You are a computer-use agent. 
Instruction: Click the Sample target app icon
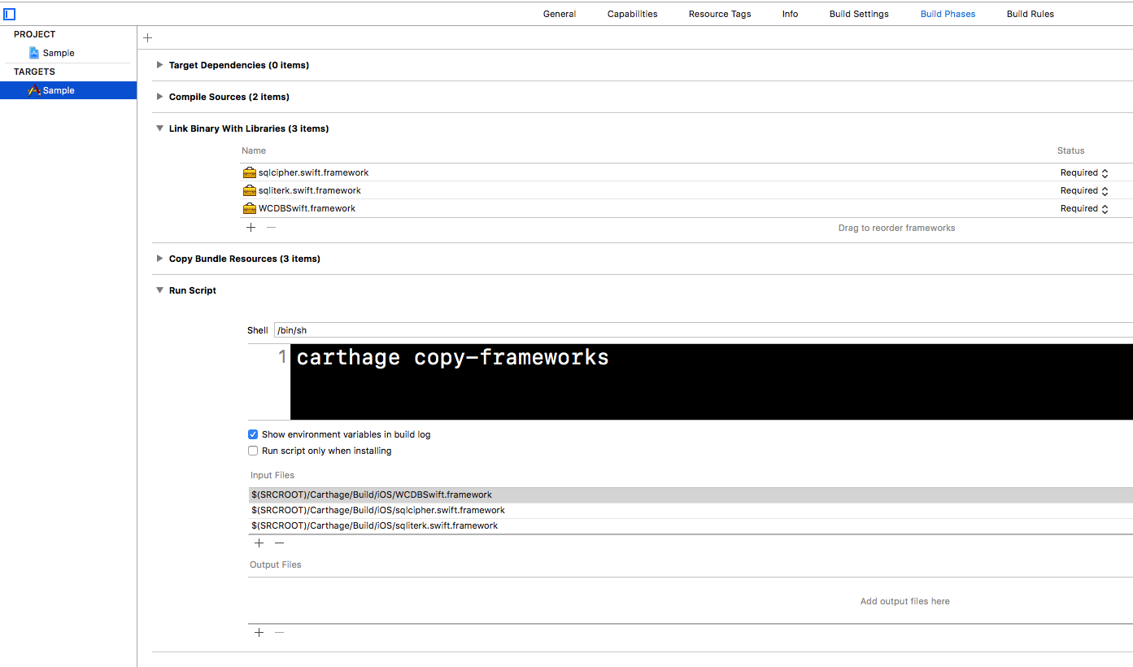[34, 90]
